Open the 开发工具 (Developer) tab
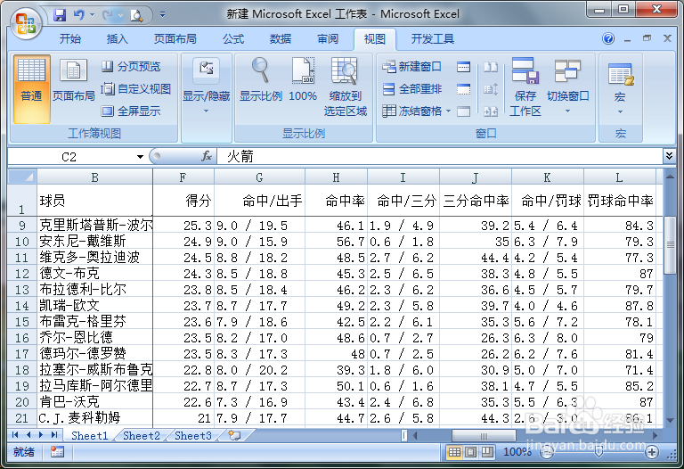 tap(433, 39)
